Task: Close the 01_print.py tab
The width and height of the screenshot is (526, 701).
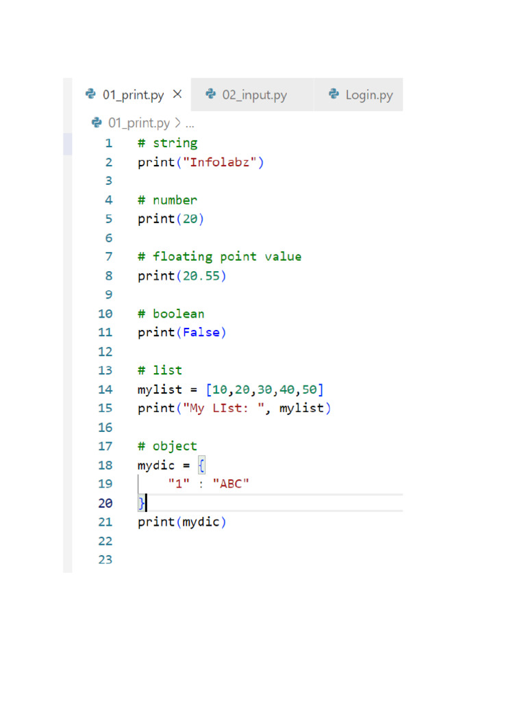Action: pyautogui.click(x=177, y=94)
